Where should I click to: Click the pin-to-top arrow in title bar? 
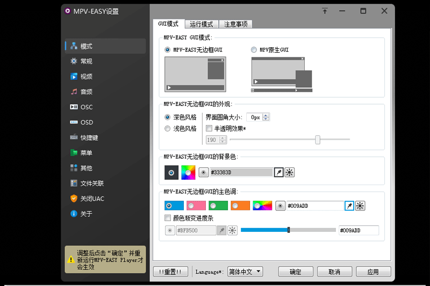325,11
